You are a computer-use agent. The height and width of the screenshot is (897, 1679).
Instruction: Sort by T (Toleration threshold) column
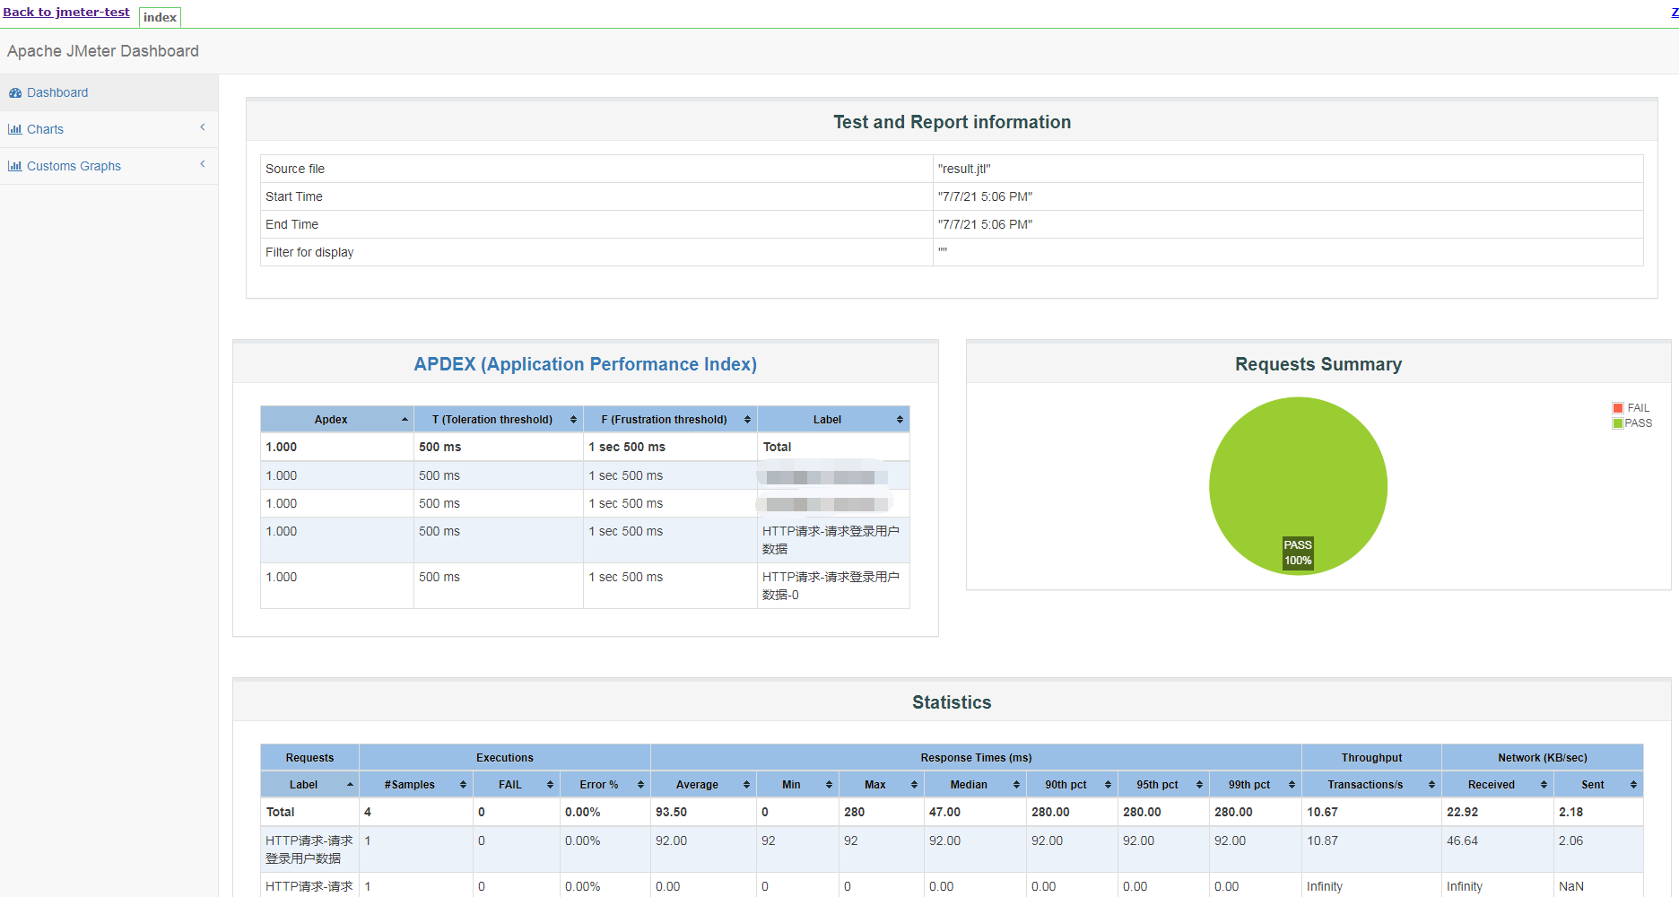tap(499, 419)
